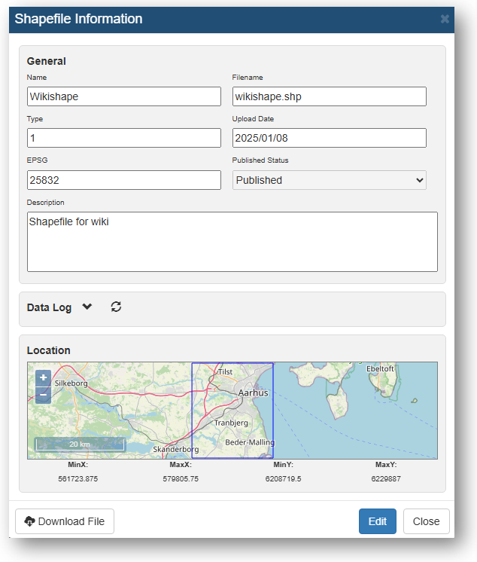
Task: Click the Edit button
Action: tap(378, 521)
